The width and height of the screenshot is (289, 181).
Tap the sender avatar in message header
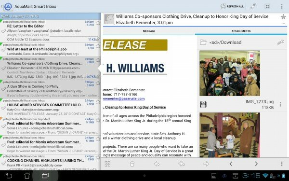click(x=109, y=19)
